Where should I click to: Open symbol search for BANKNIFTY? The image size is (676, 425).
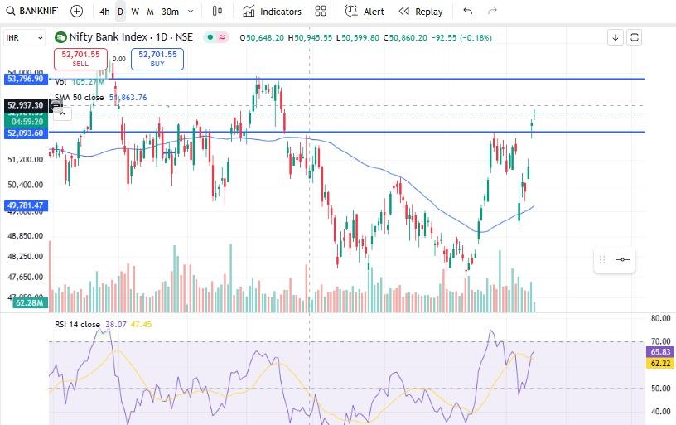(32, 12)
